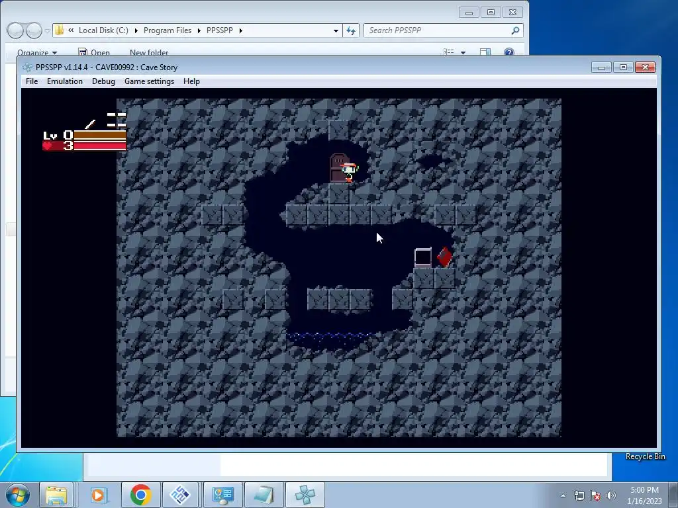
Task: Open the Help menu
Action: coord(191,81)
